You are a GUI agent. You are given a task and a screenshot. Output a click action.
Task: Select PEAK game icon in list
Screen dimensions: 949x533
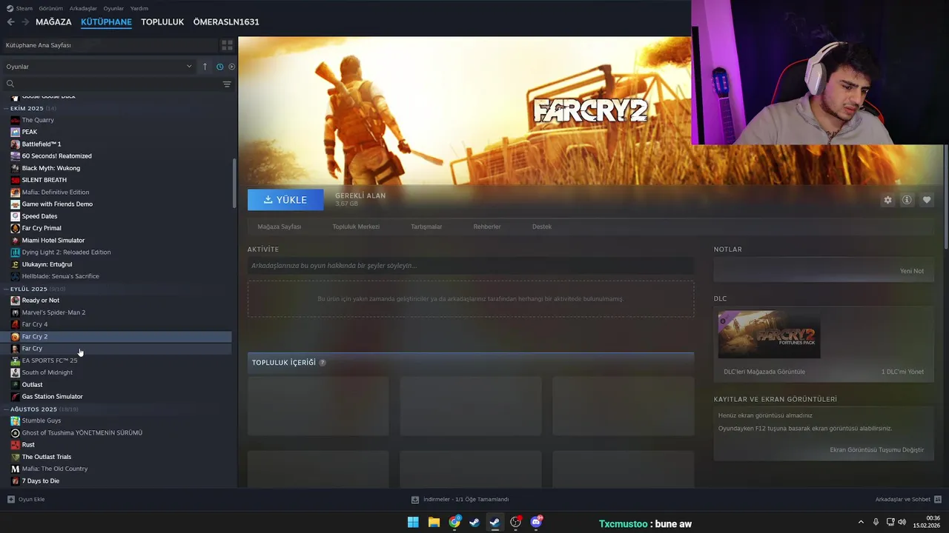(15, 132)
